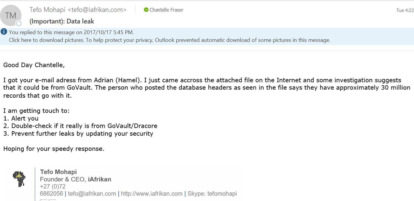
Task: Click the first blocked picture placeholder below the signature
Action: click(x=43, y=200)
